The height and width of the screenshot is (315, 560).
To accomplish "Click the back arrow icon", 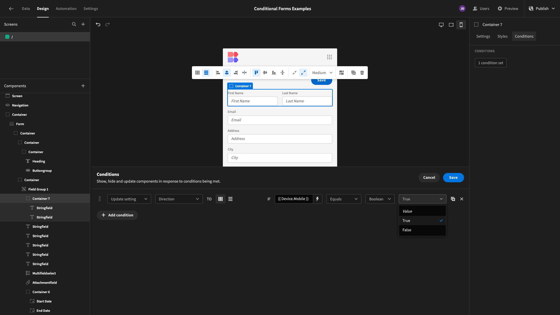I will point(11,9).
